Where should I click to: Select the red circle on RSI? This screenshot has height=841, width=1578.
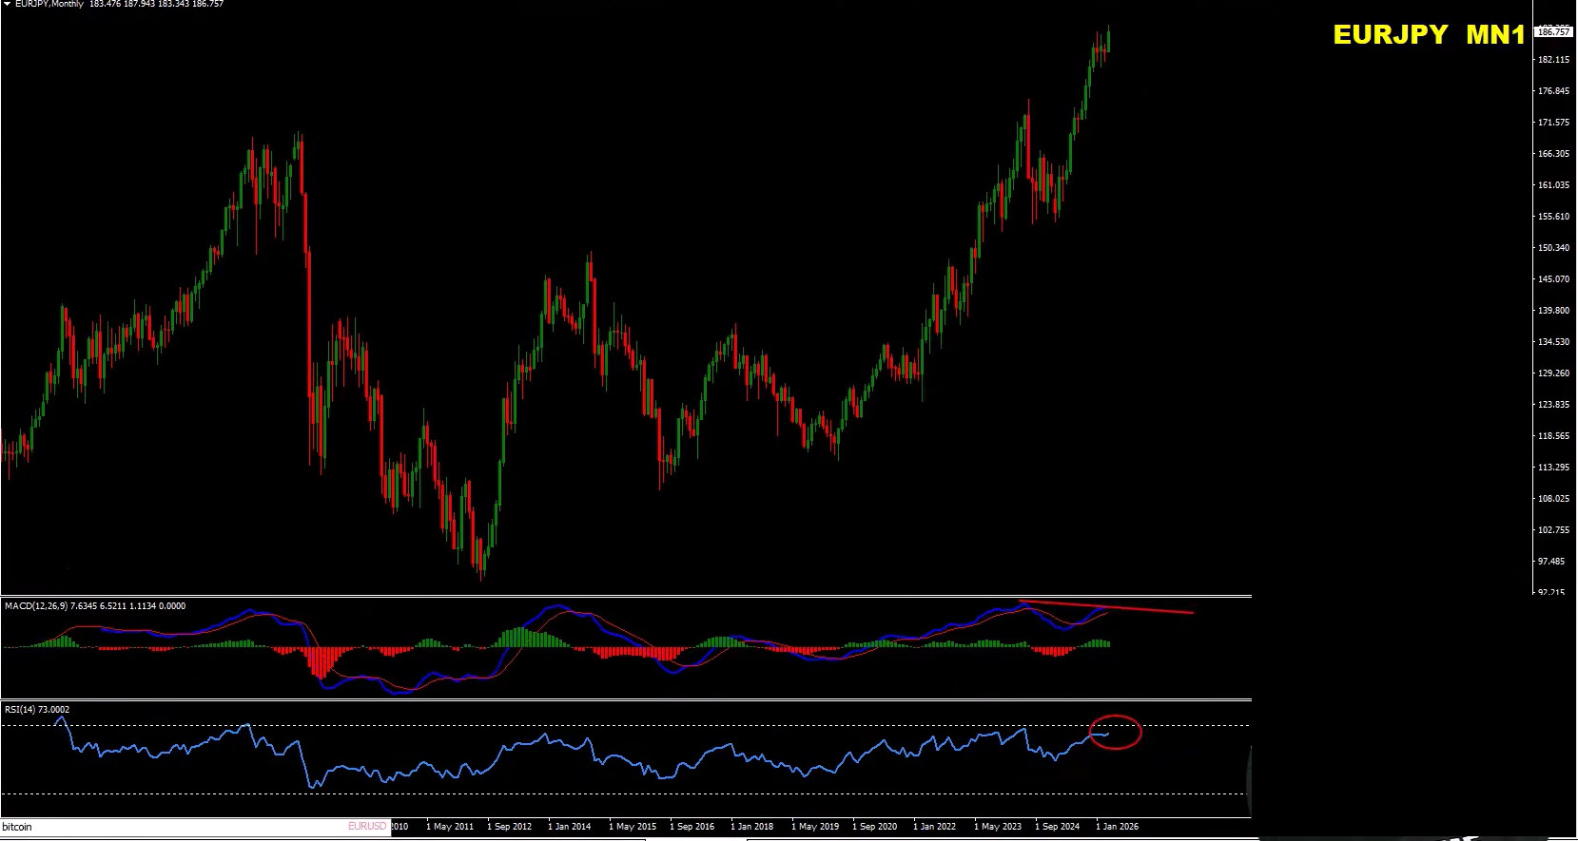tap(1115, 732)
